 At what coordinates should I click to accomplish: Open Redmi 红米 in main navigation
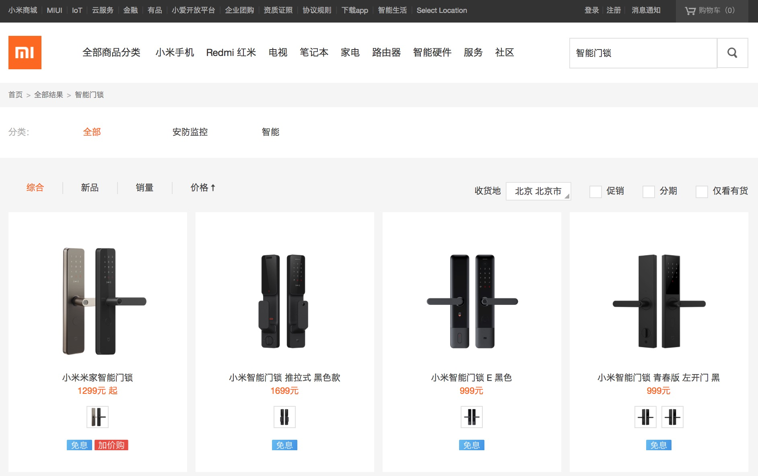tap(231, 52)
